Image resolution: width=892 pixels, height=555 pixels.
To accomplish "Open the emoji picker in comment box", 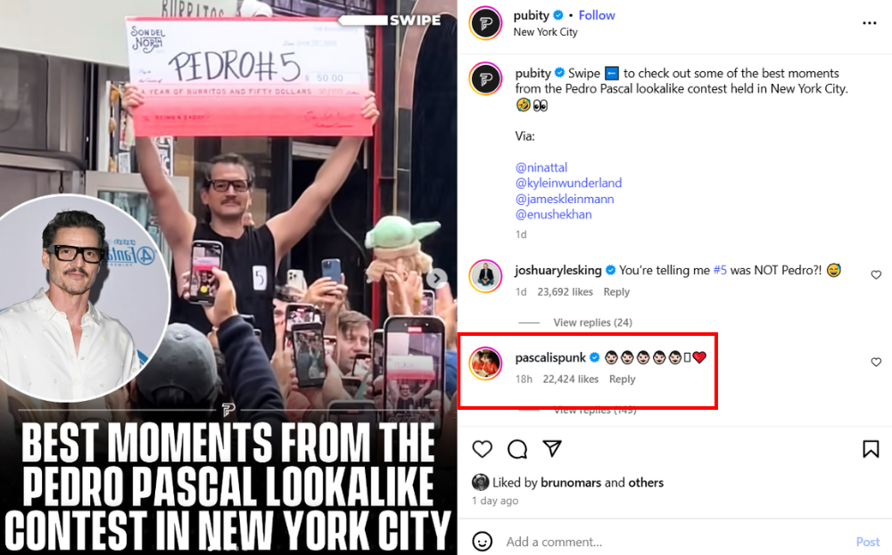I will [482, 542].
